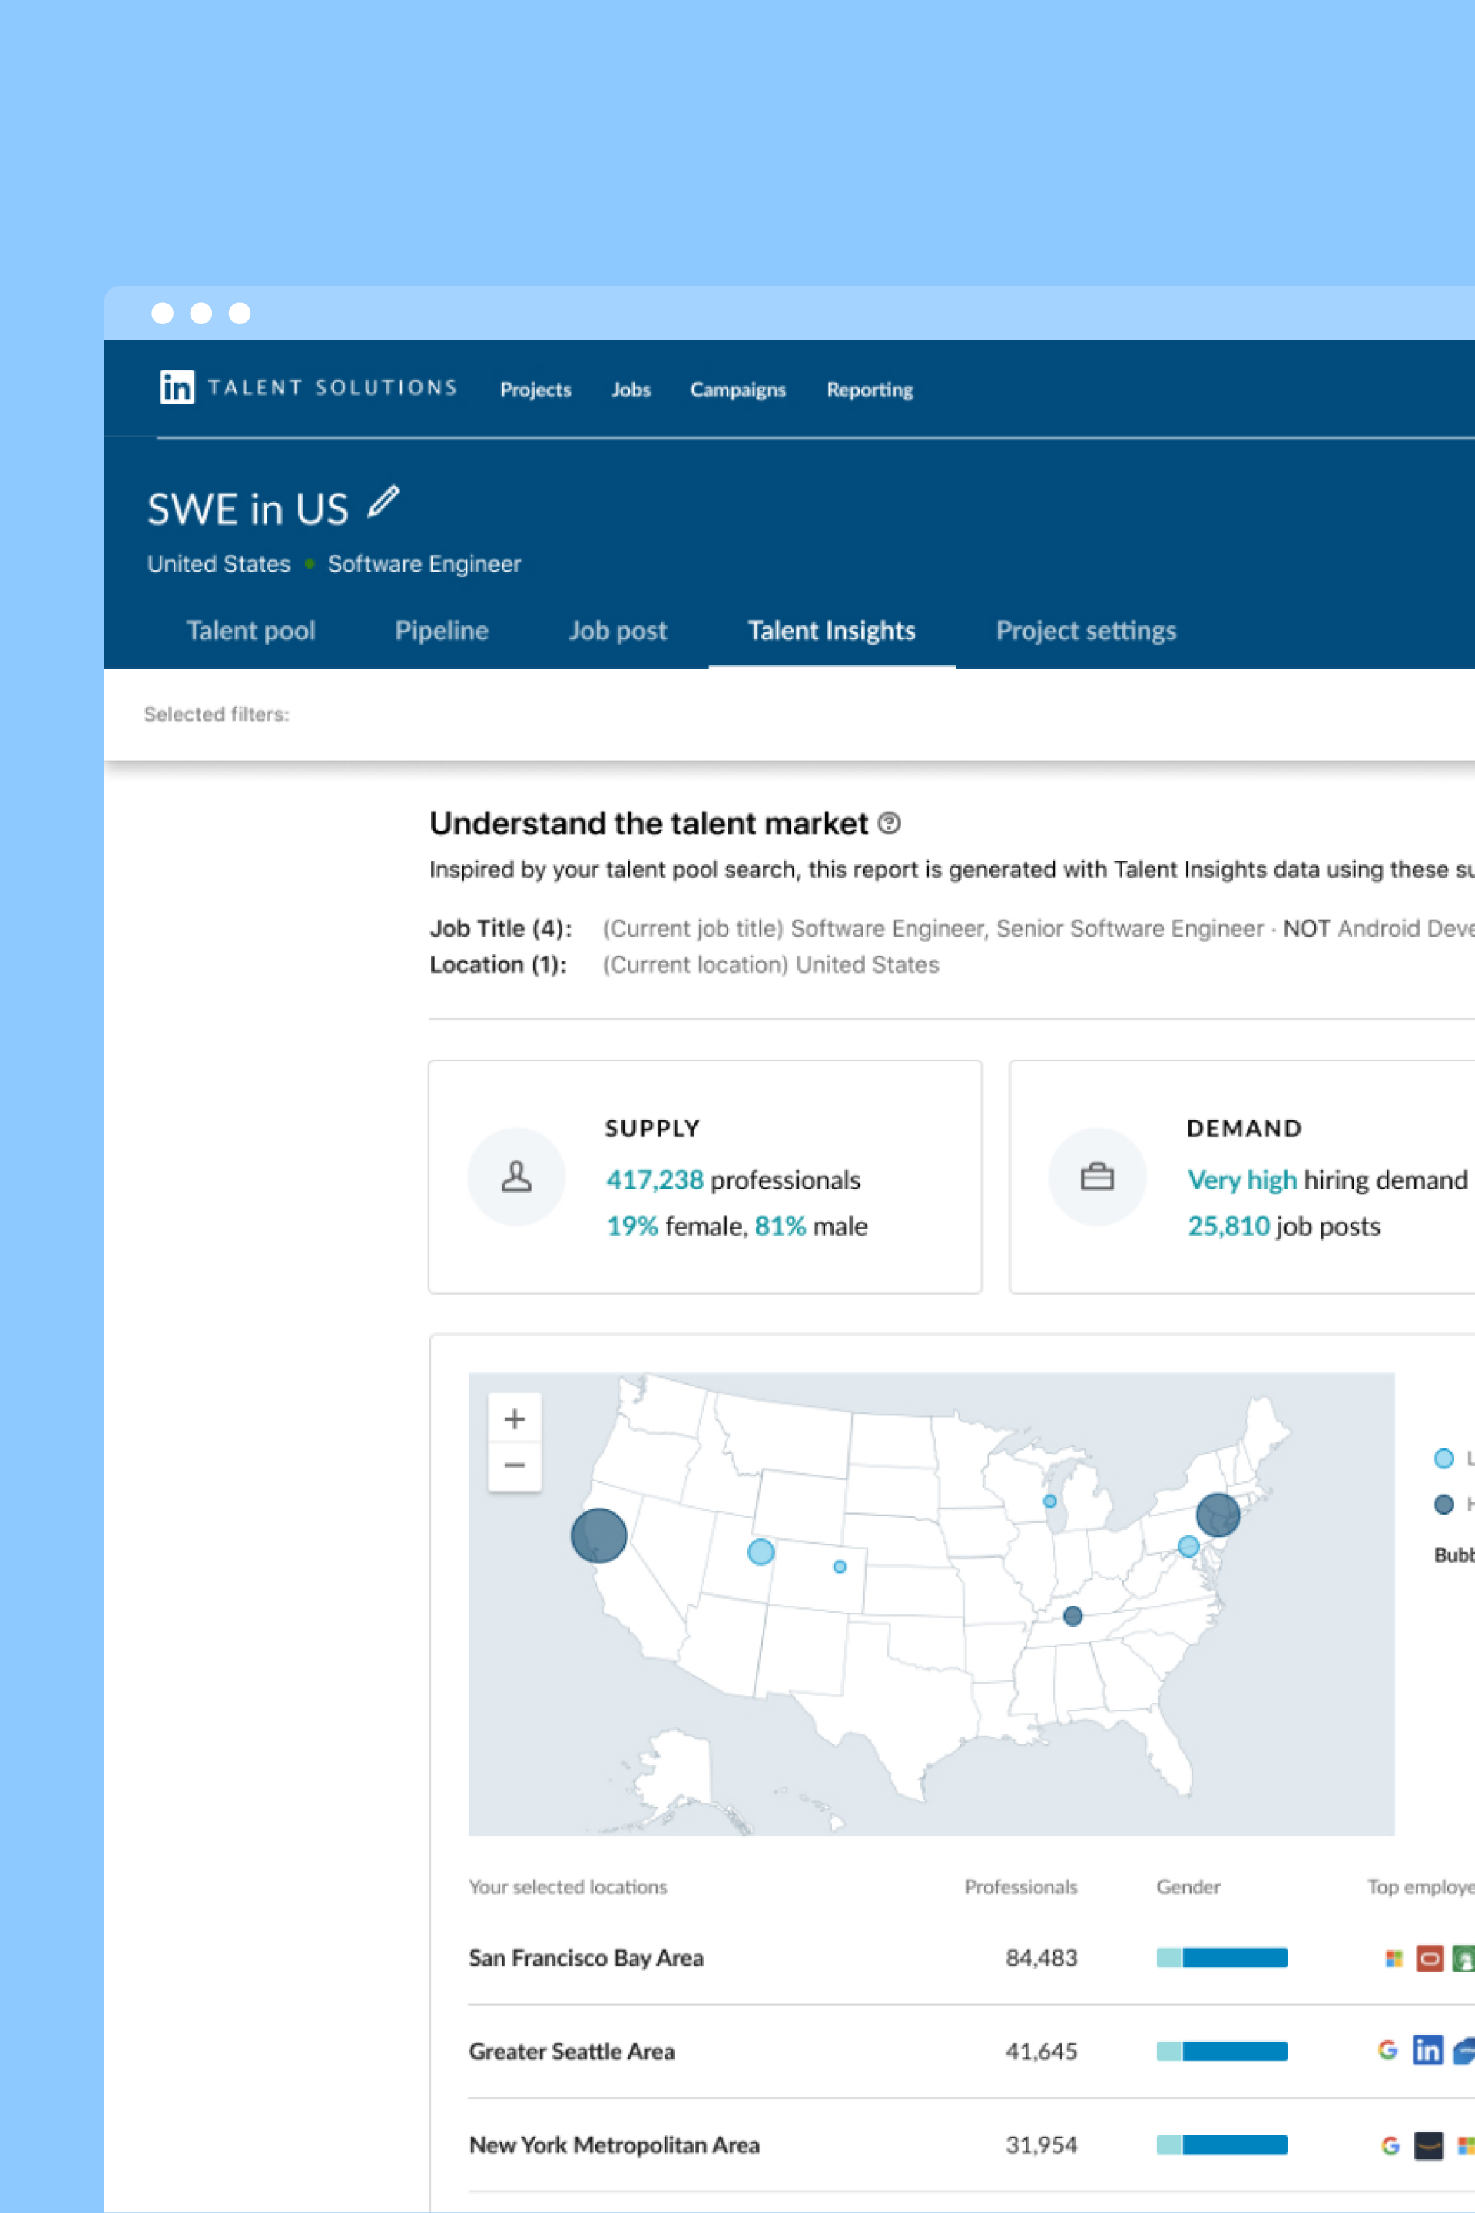1475x2213 pixels.
Task: Click the Demand briefcase icon
Action: click(x=1097, y=1176)
